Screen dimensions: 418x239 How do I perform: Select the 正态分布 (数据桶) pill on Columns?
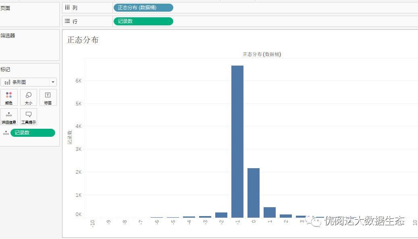click(143, 7)
